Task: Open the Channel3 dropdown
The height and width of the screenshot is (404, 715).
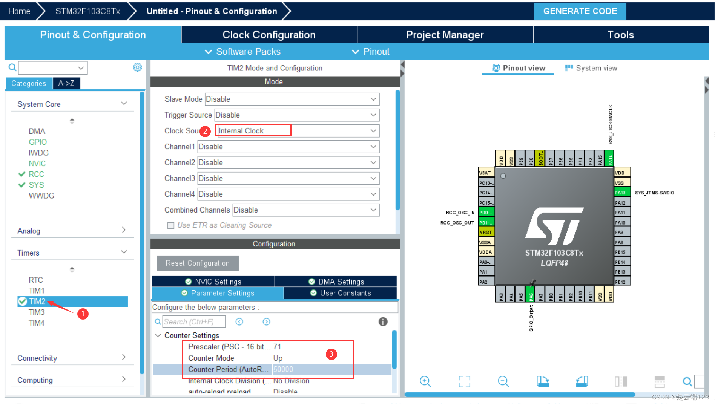Action: (288, 178)
